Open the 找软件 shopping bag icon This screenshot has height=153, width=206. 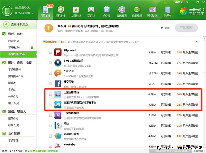[x=106, y=10]
